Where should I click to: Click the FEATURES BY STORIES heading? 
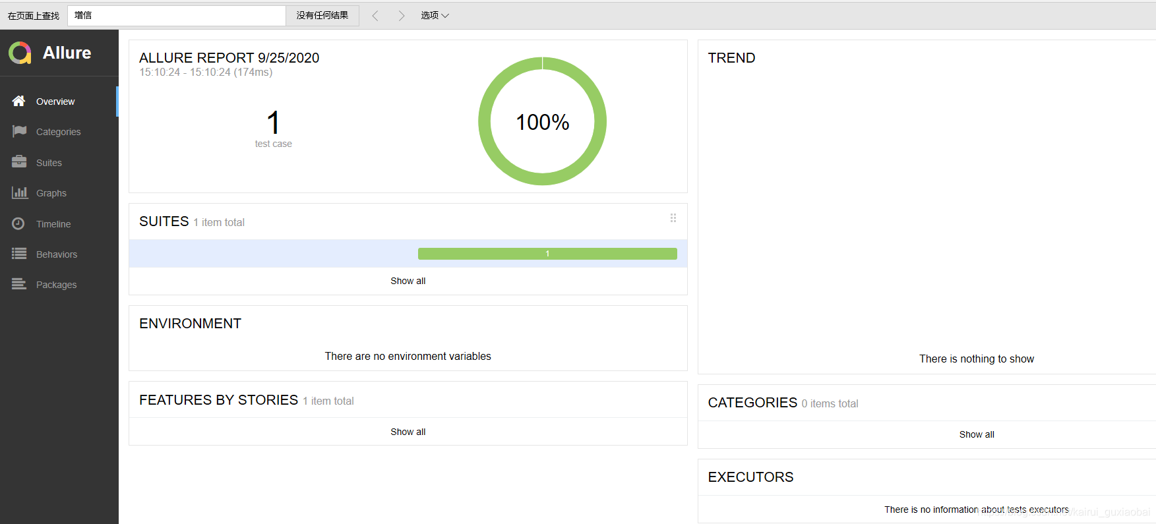218,400
